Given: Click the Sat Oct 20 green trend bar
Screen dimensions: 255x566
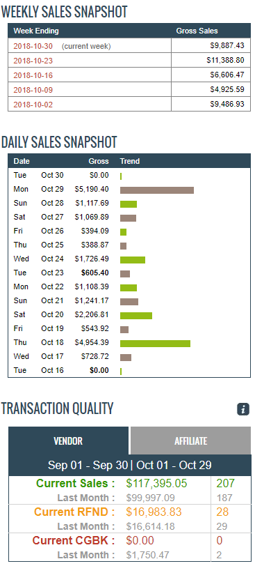Looking at the screenshot, I should click(136, 316).
